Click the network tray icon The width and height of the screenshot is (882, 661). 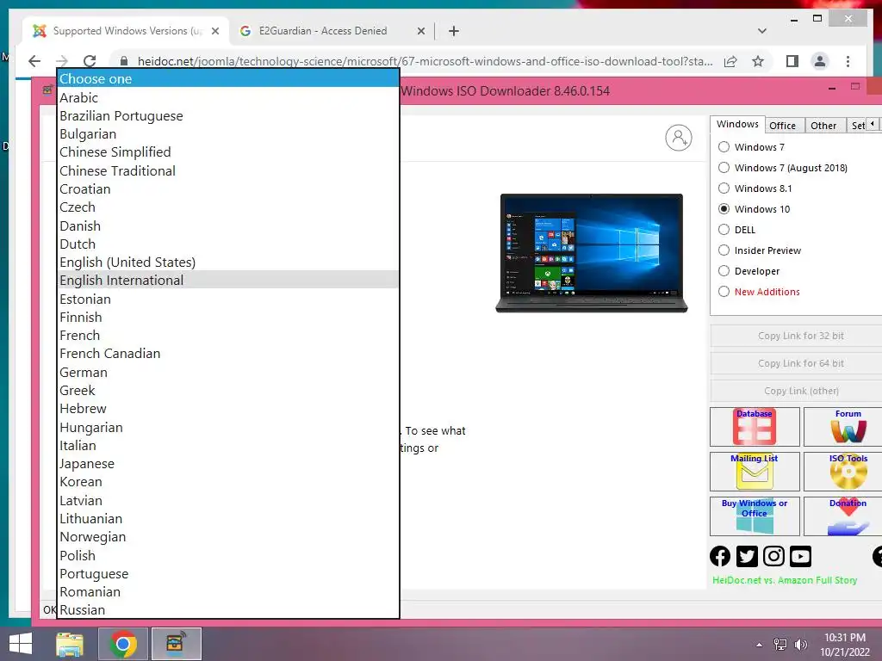(x=780, y=645)
